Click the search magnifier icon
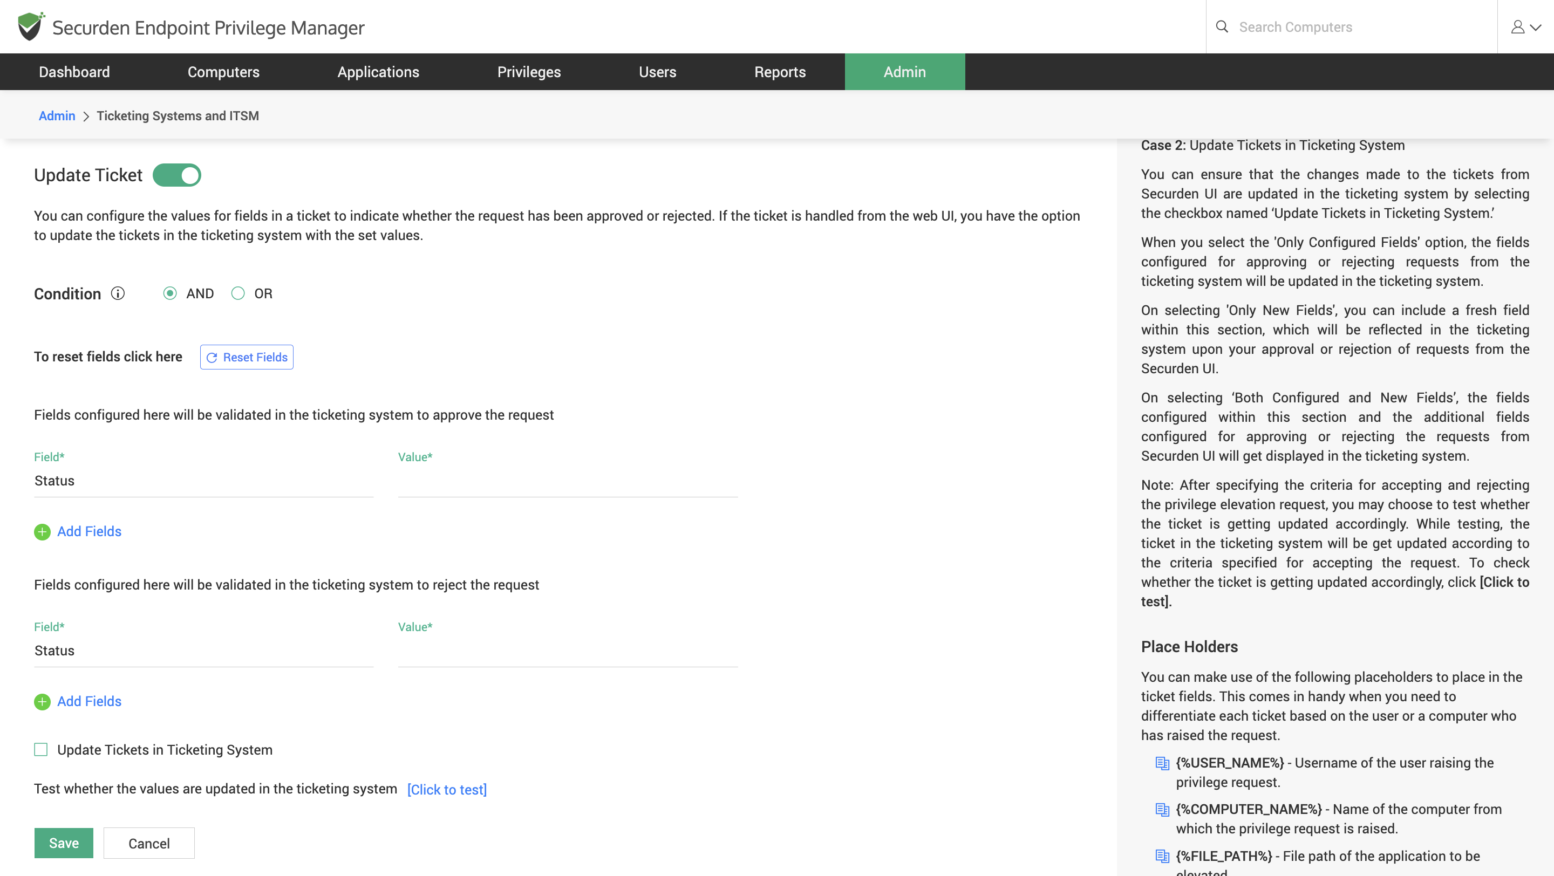Image resolution: width=1554 pixels, height=876 pixels. click(x=1222, y=26)
